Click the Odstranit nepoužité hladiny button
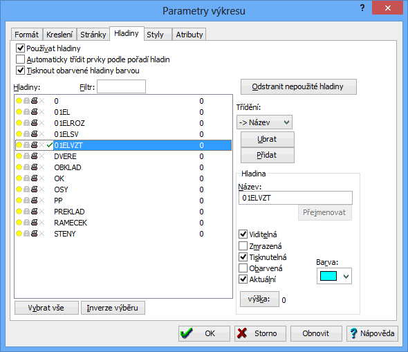Image resolution: width=408 pixels, height=352 pixels. [299, 86]
